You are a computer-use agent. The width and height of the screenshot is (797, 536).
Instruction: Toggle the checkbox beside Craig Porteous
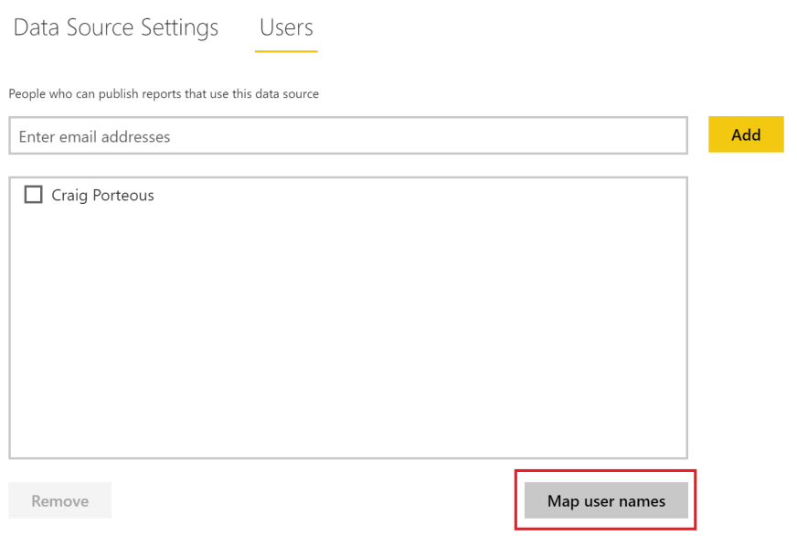[34, 195]
